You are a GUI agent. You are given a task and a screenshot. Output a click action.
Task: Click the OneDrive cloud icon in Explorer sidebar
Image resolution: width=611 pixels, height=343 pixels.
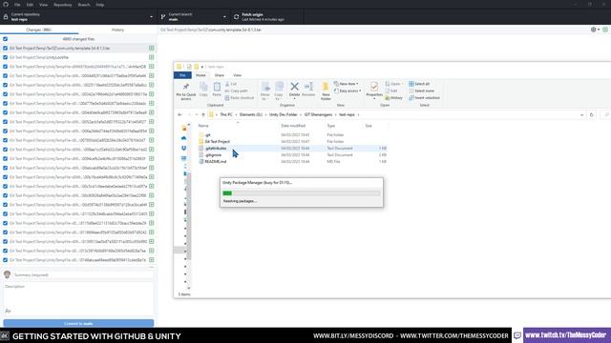click(184, 138)
